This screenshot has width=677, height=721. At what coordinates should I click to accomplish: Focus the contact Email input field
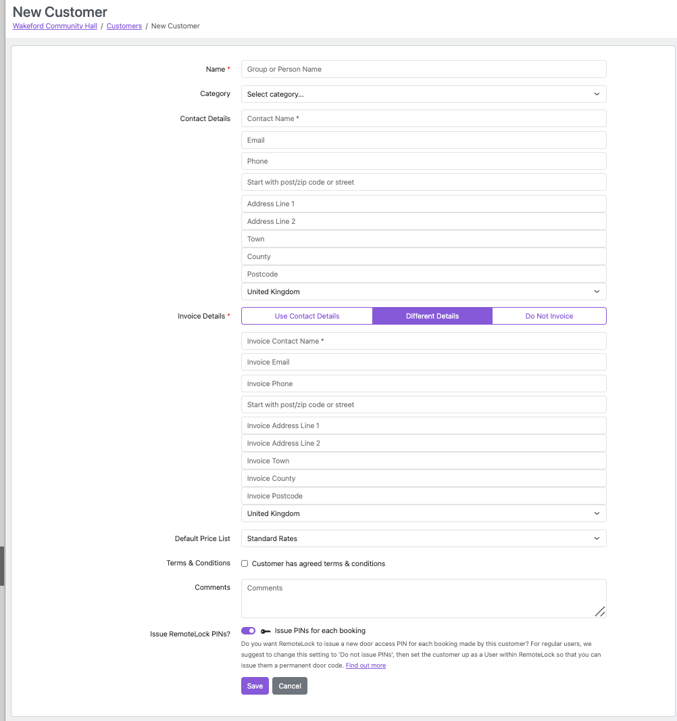(423, 140)
